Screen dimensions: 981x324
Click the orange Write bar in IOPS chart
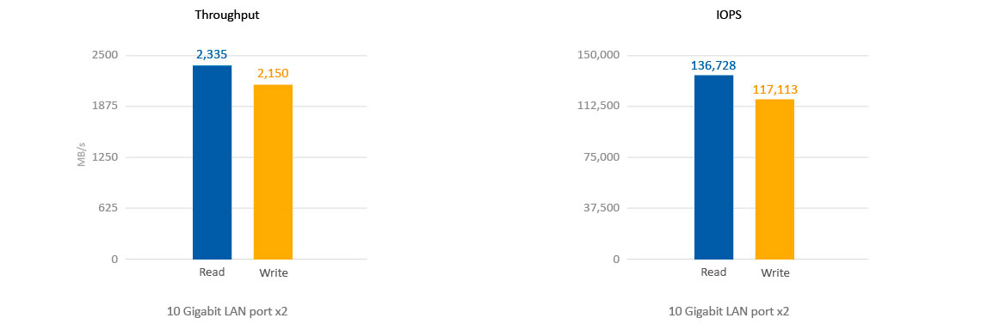[x=774, y=179]
